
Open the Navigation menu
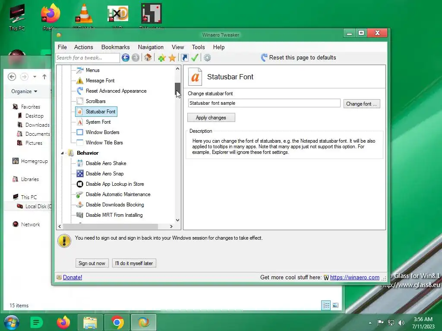click(151, 47)
